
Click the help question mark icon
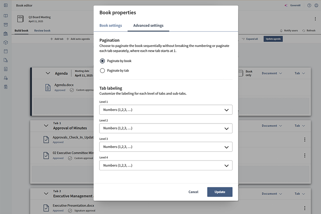tap(309, 5)
